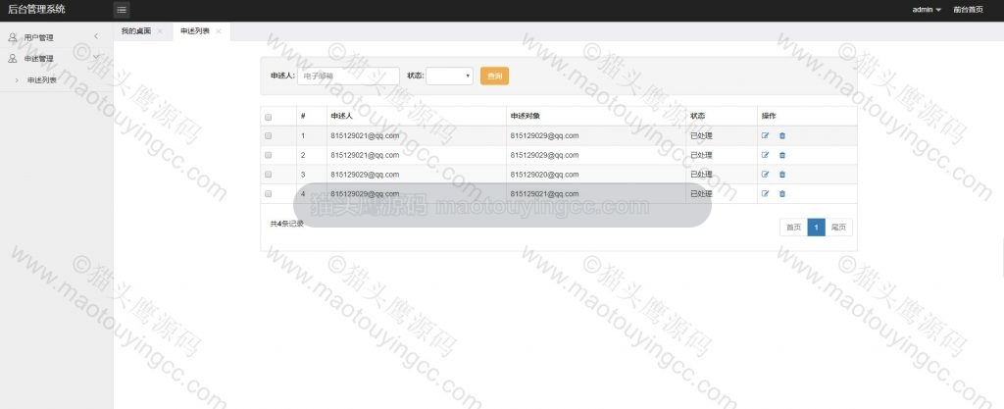Select 申述列表 sidebar submenu item

[x=42, y=80]
